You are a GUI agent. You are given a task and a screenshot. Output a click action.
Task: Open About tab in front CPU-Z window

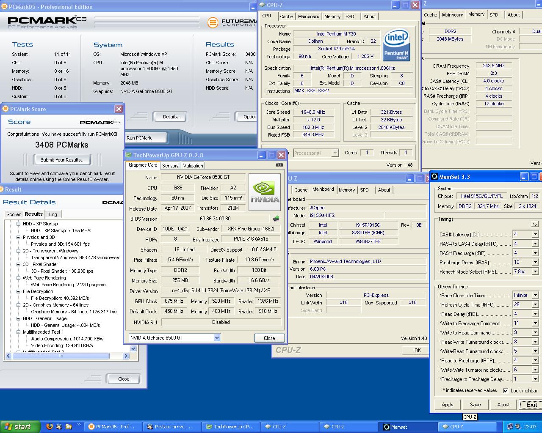pos(370,16)
